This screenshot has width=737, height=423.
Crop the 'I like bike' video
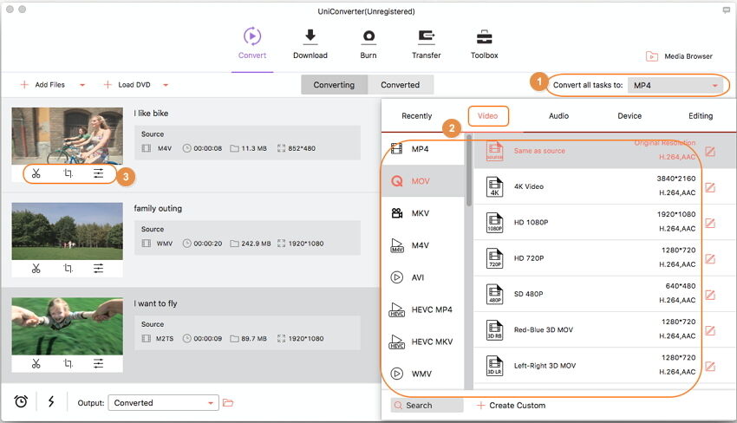click(x=68, y=173)
